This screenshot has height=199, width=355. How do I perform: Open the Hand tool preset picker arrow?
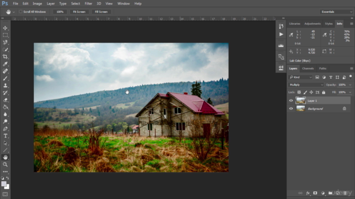(14, 12)
